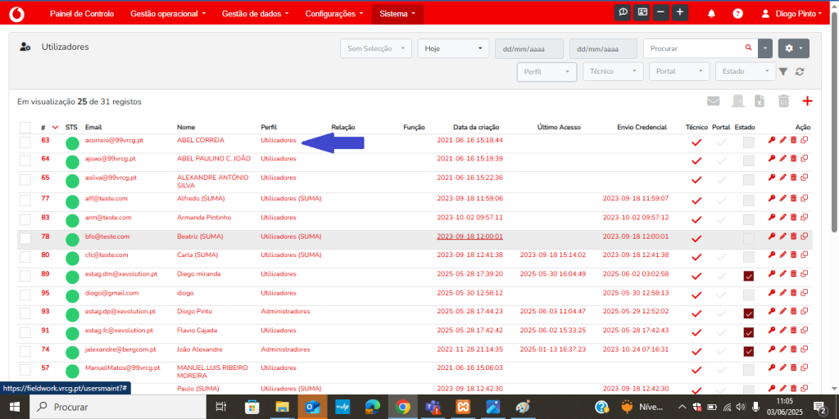Click the plus button in dark header
Viewport: 839px width, 419px height.
point(679,13)
